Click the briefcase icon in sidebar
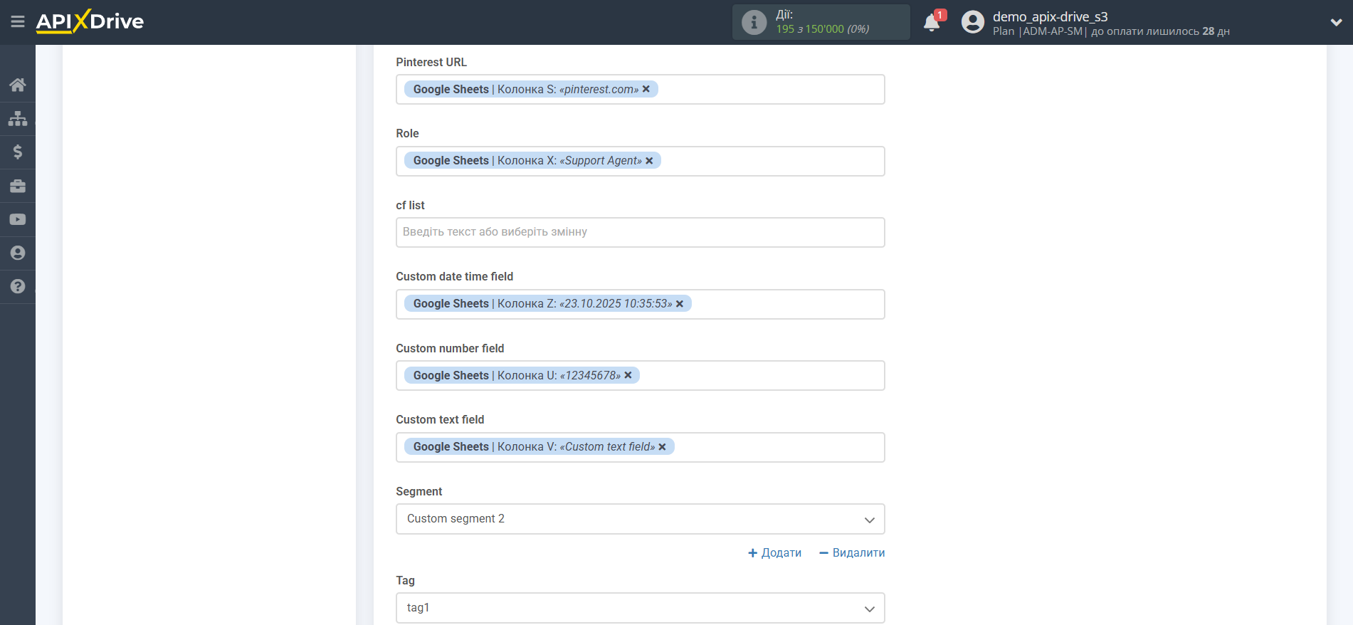1353x625 pixels. point(18,186)
